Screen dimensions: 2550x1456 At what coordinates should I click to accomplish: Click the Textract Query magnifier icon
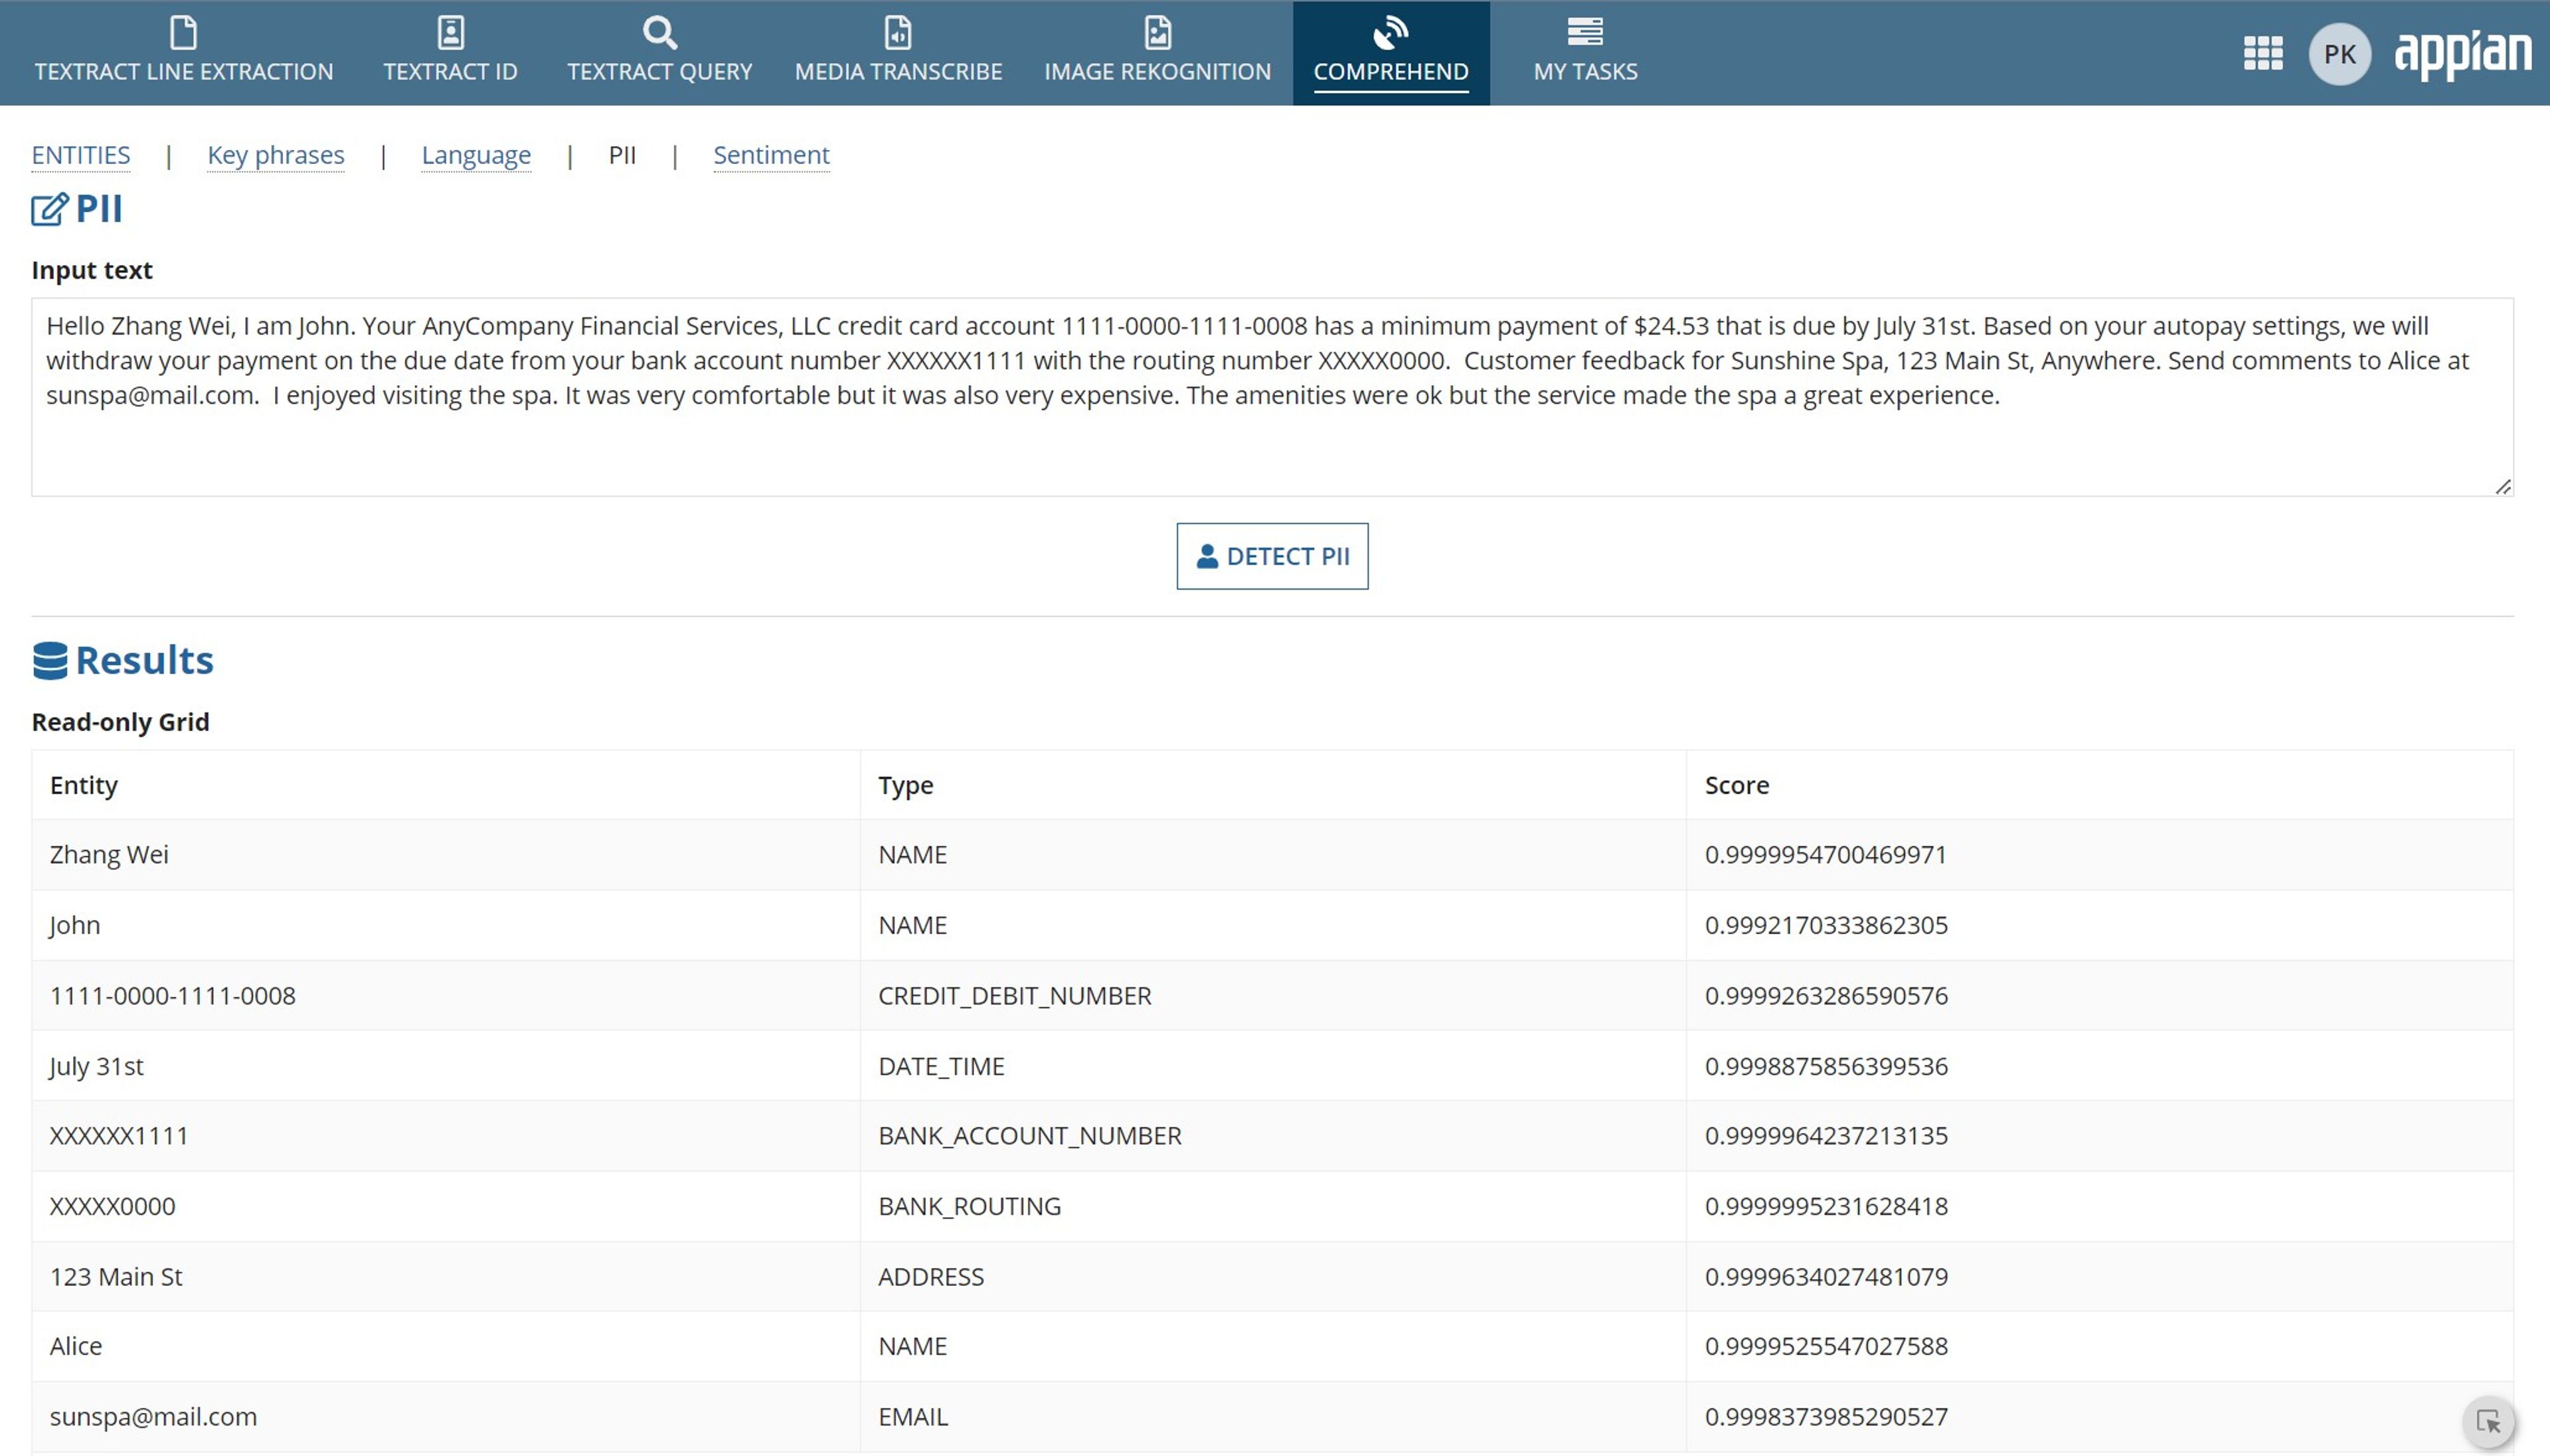pos(659,32)
